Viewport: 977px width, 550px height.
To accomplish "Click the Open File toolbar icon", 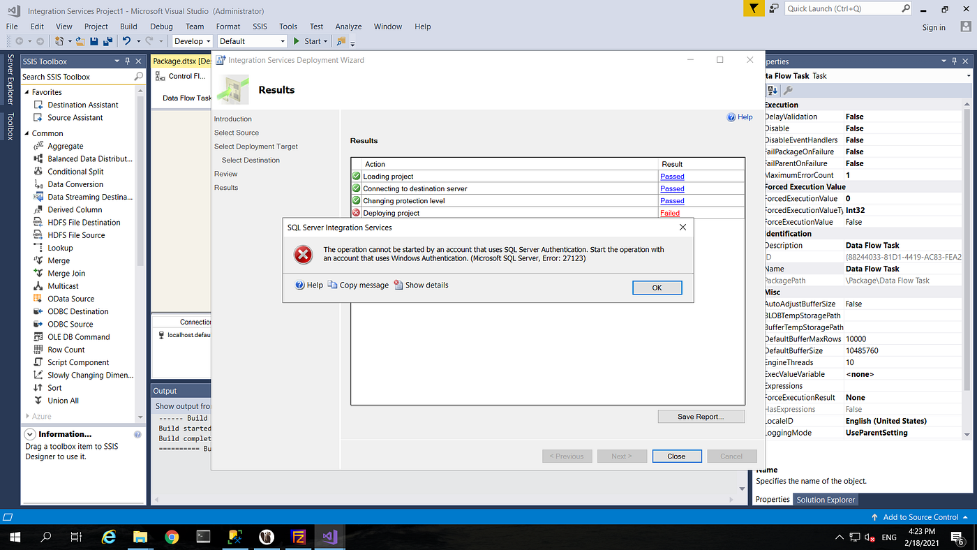I will (x=81, y=41).
